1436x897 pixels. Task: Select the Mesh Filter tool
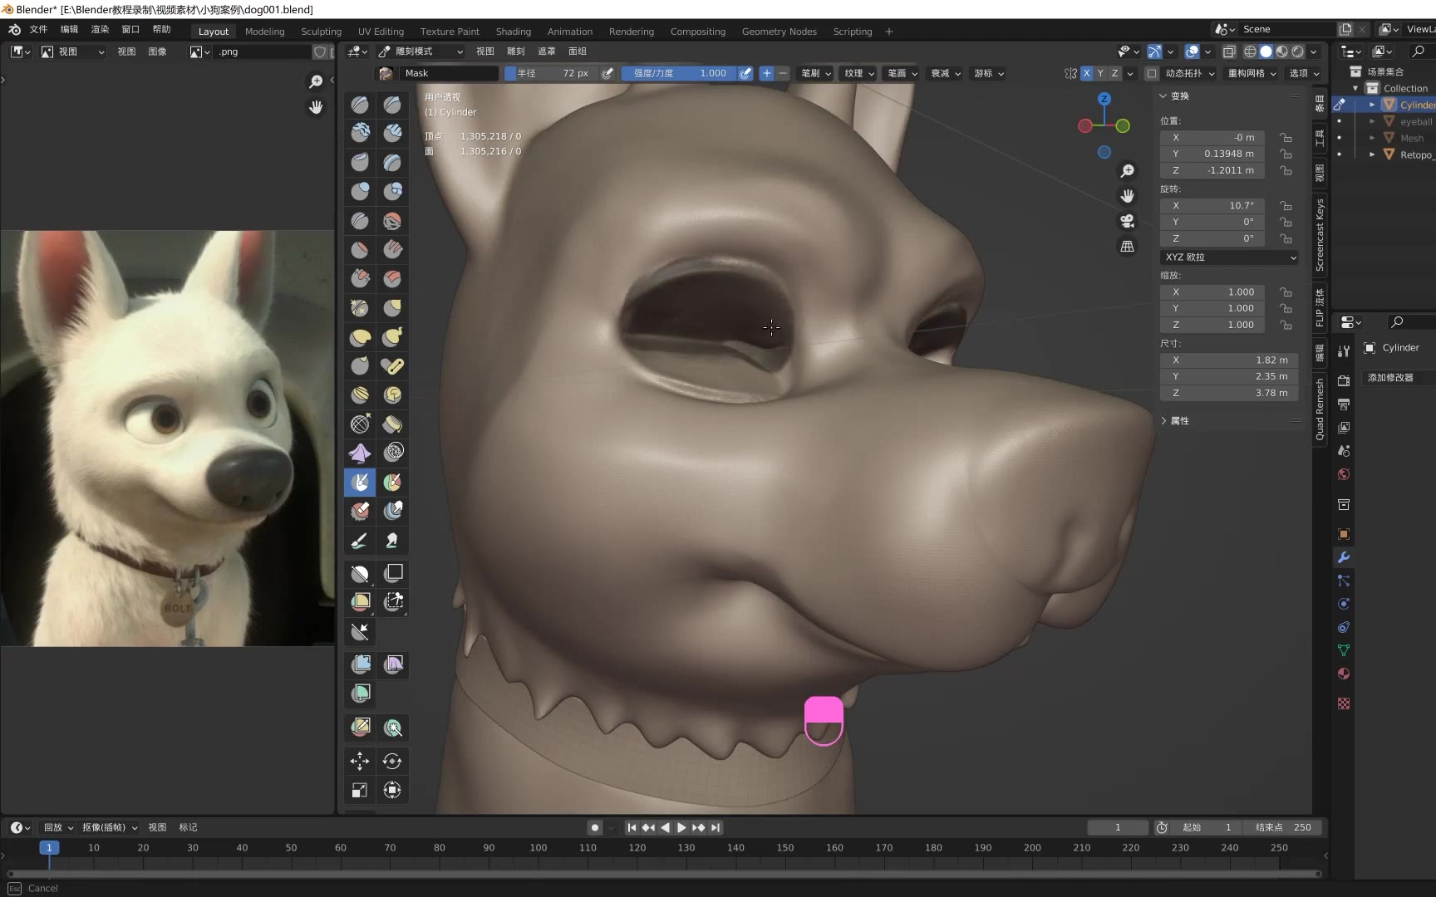pyautogui.click(x=360, y=664)
